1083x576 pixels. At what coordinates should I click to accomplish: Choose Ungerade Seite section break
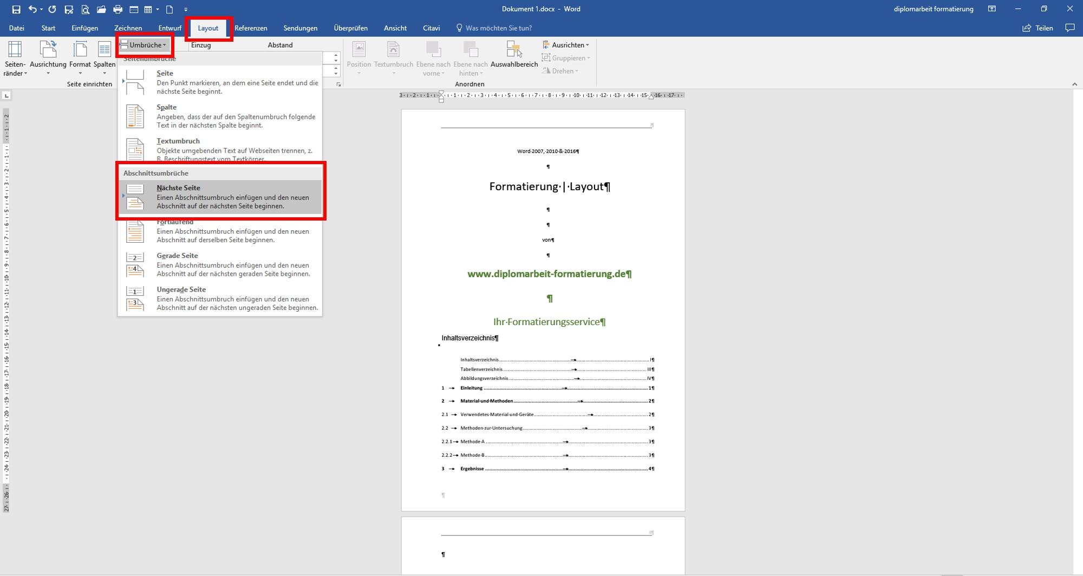click(x=220, y=299)
